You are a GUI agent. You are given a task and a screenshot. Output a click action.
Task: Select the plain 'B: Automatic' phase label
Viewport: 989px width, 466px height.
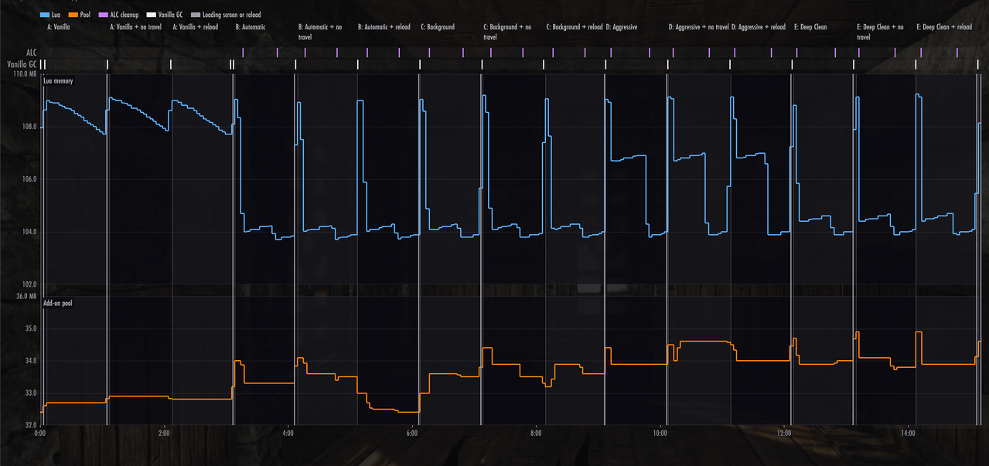click(251, 27)
